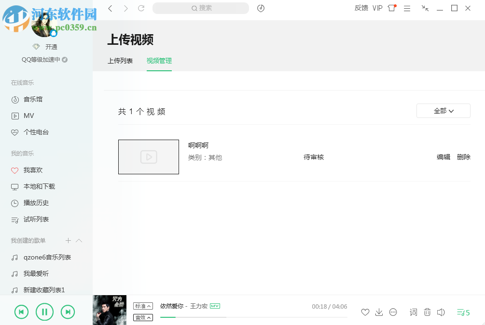
Task: Open the 全部 filter dropdown
Action: point(443,111)
